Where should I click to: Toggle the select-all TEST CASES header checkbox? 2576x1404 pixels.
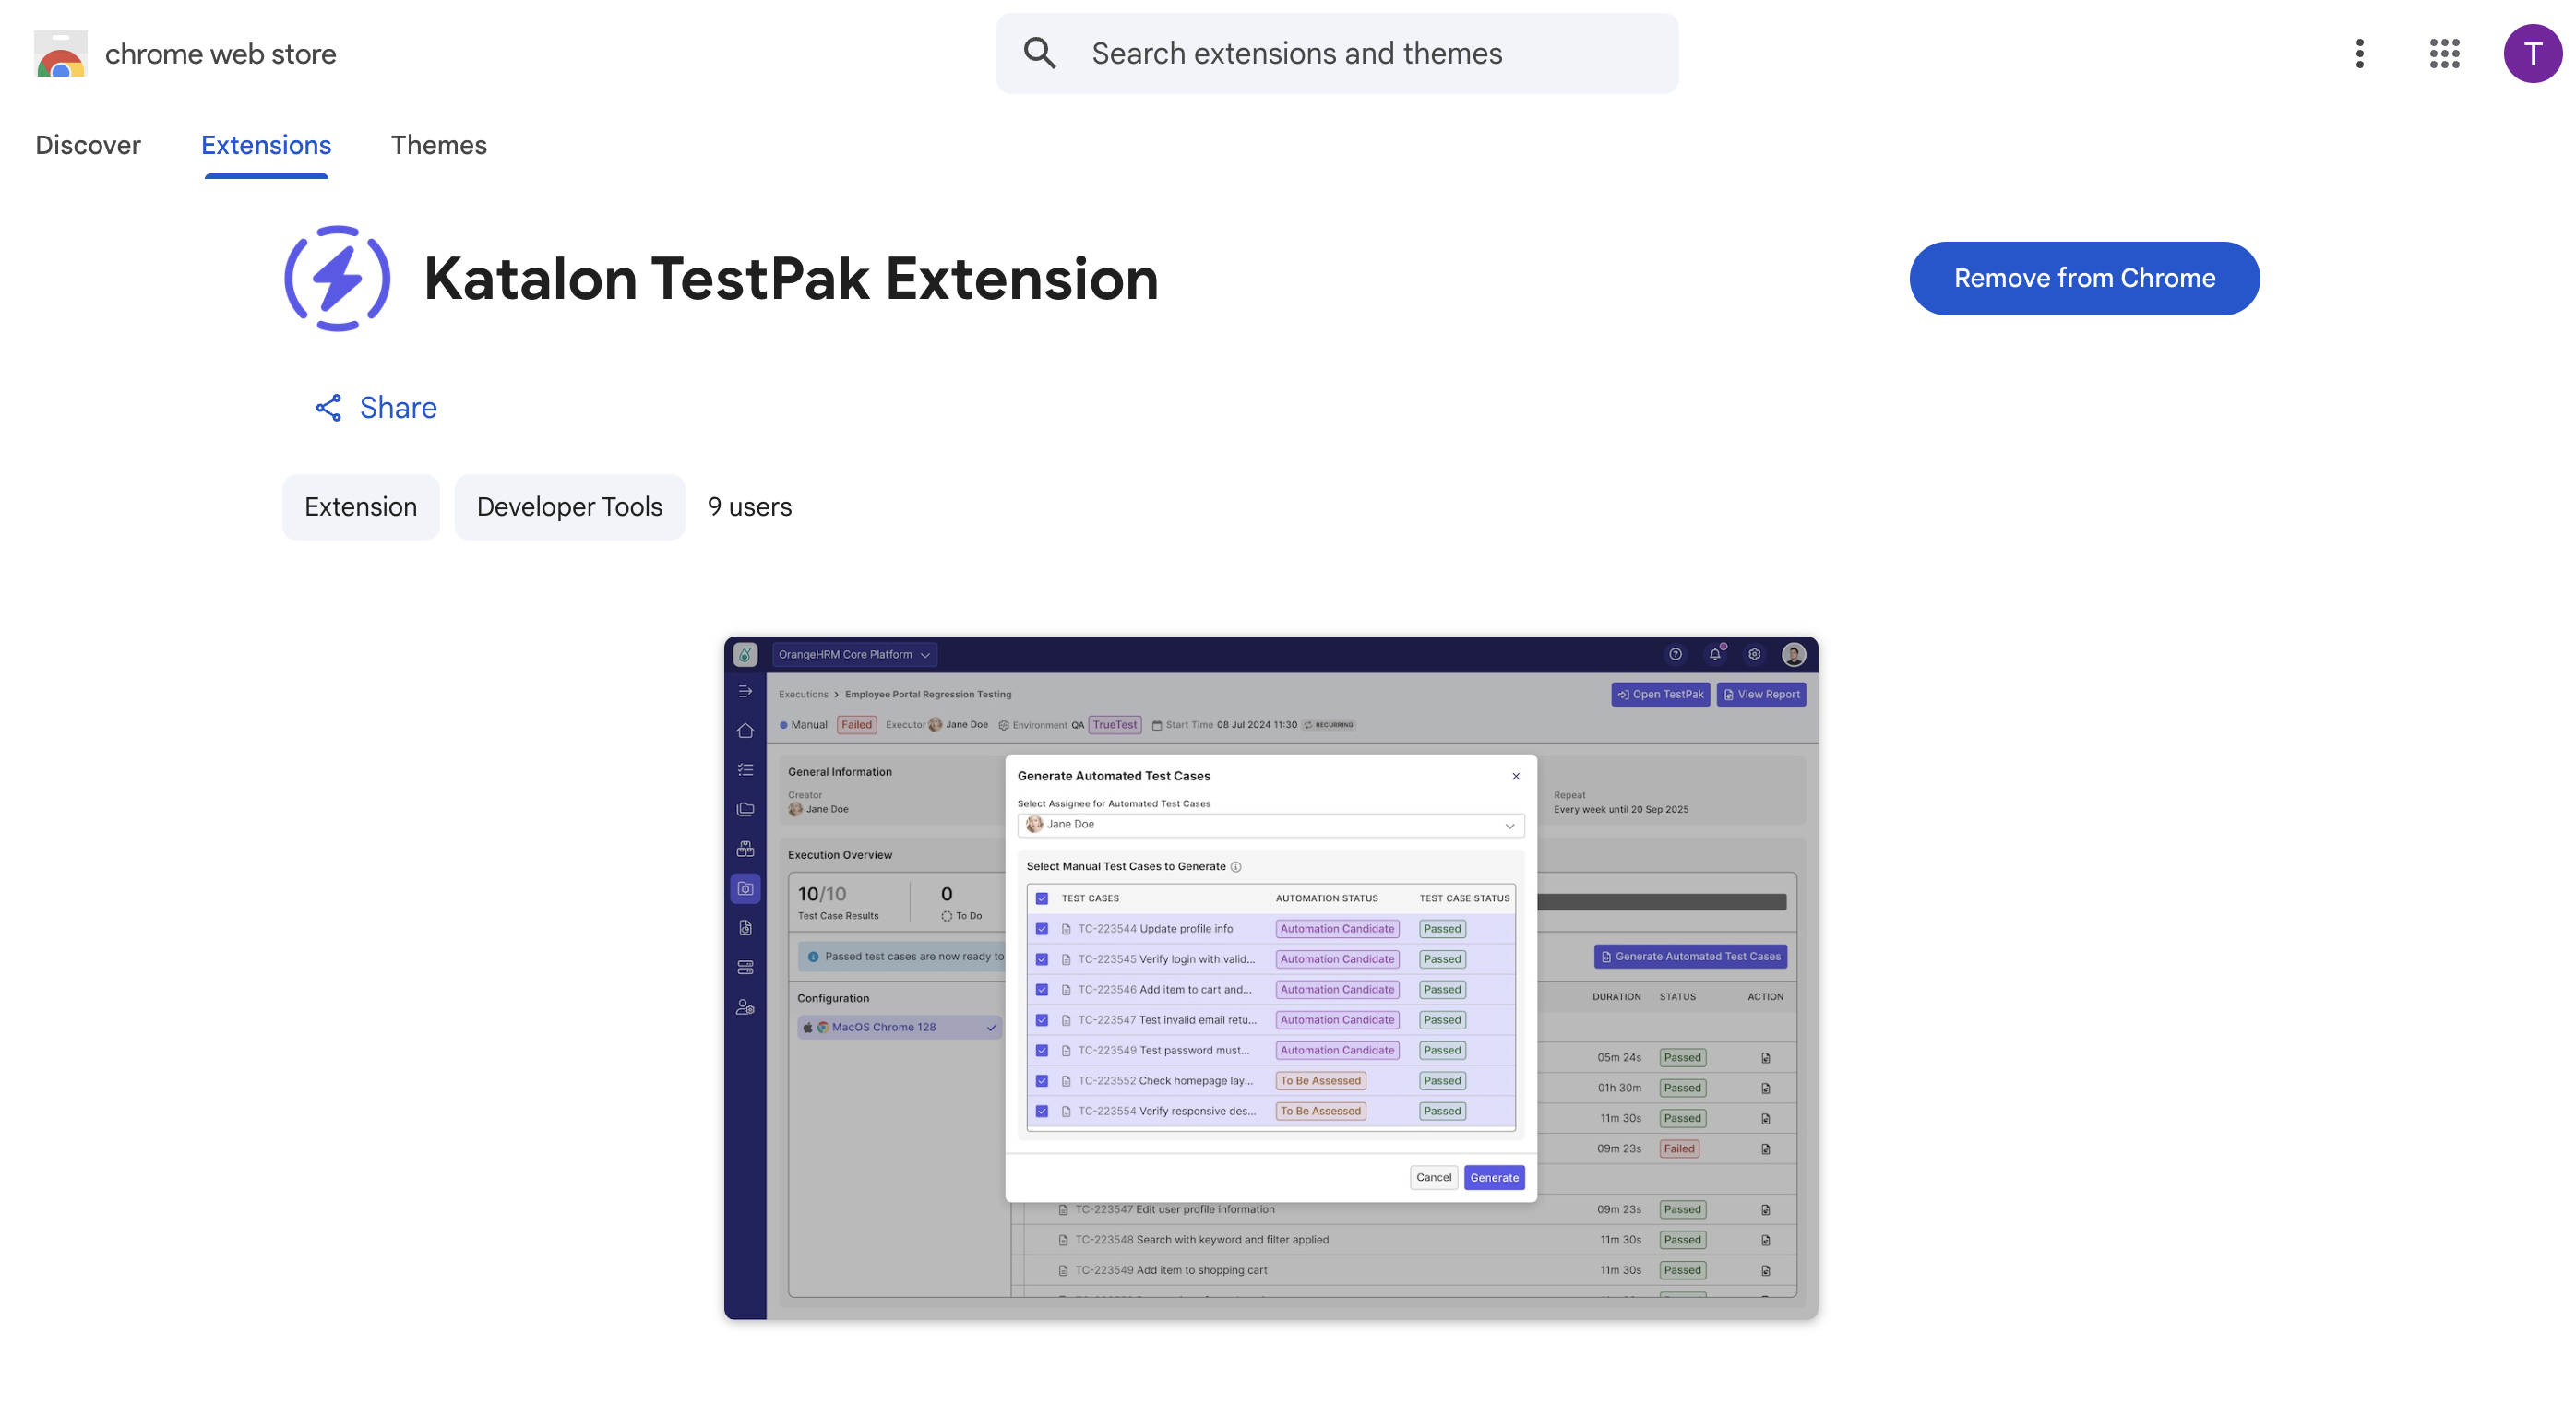[1042, 898]
